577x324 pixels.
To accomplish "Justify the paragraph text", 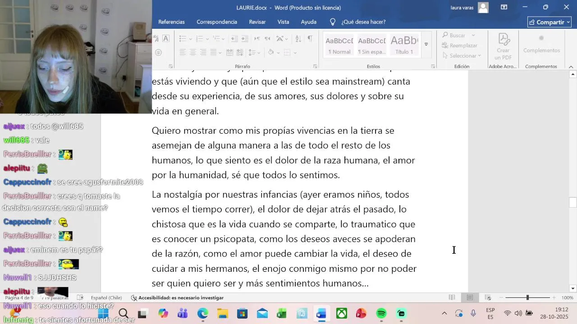I will [x=214, y=52].
